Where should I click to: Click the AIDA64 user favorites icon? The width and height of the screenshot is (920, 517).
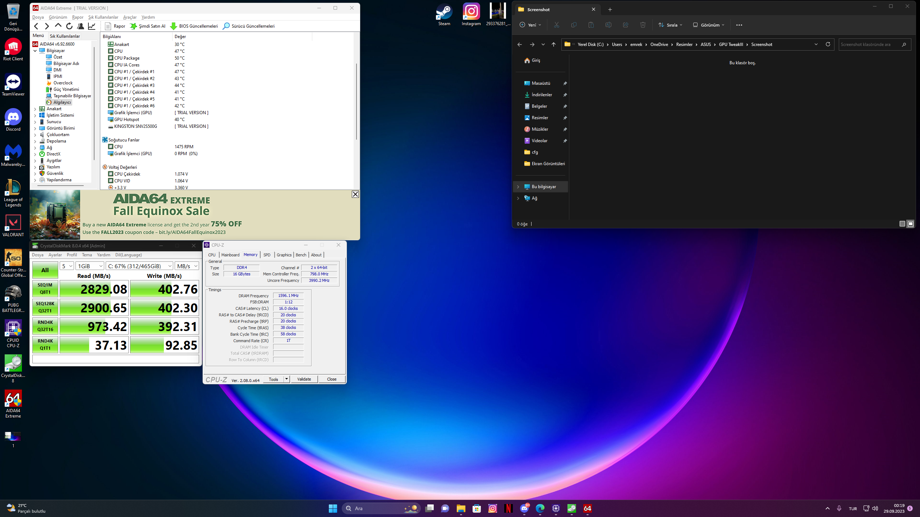[80, 26]
